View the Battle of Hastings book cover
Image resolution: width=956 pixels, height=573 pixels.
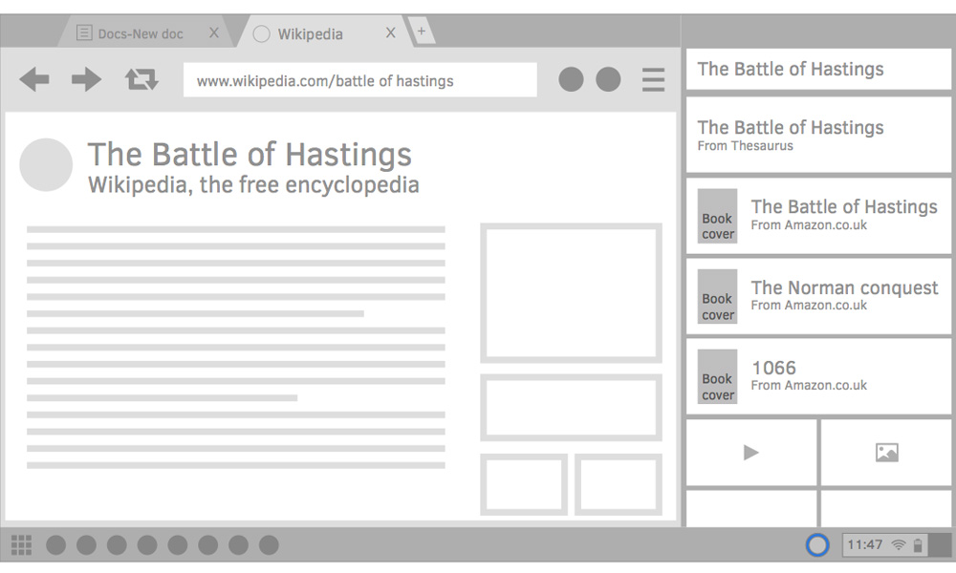pyautogui.click(x=717, y=216)
